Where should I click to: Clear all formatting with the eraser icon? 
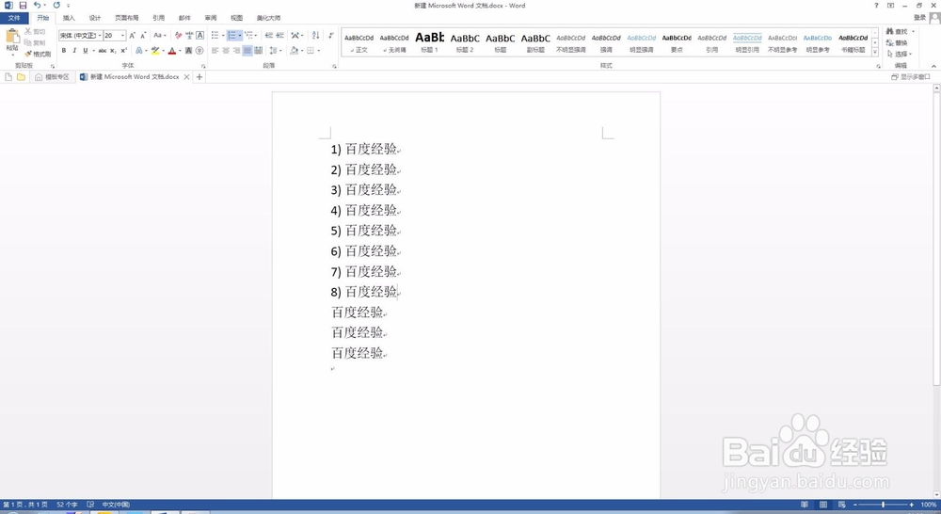pos(178,36)
